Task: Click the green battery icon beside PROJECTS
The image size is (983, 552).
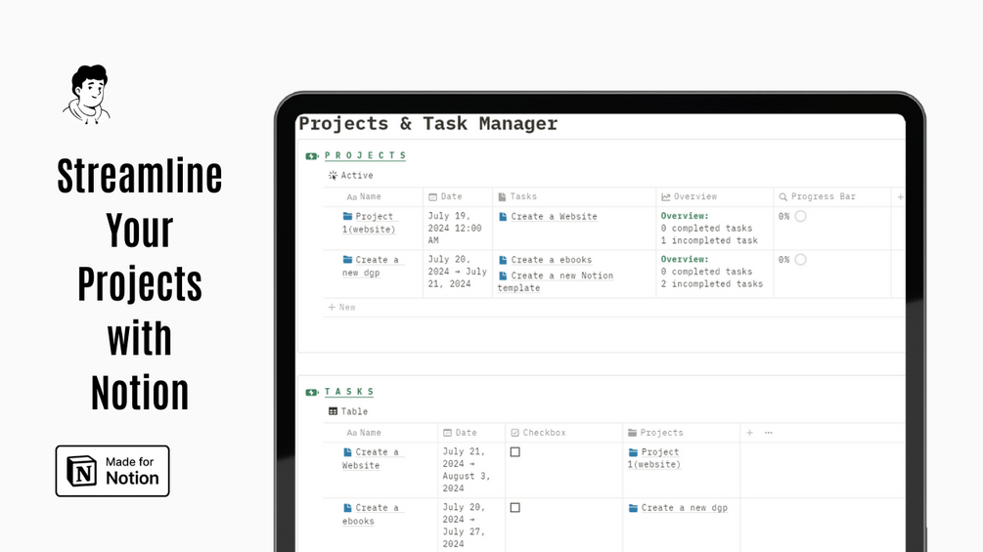Action: [x=312, y=156]
